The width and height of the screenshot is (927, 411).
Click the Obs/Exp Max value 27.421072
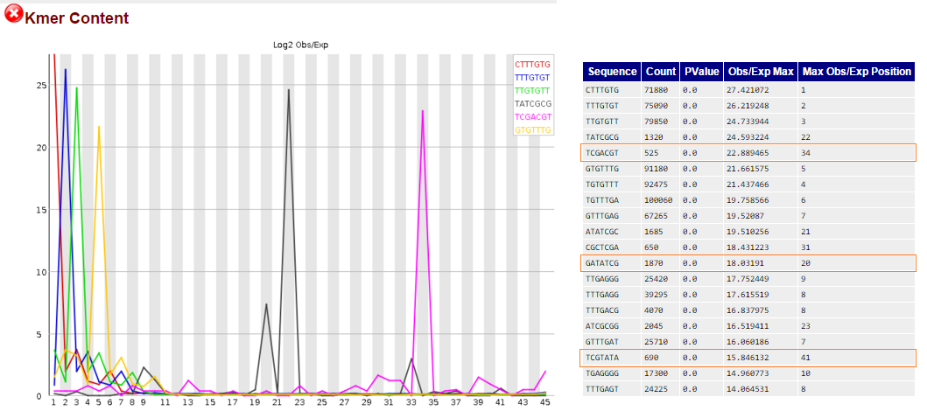coord(748,90)
